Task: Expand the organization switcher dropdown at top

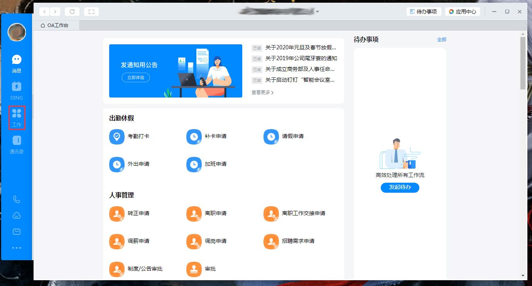Action: tap(318, 12)
